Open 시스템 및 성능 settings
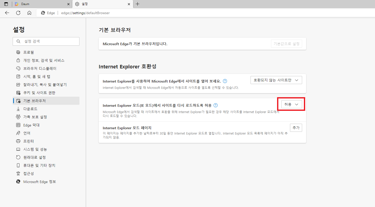Viewport: 375px width, 207px height. 46,149
